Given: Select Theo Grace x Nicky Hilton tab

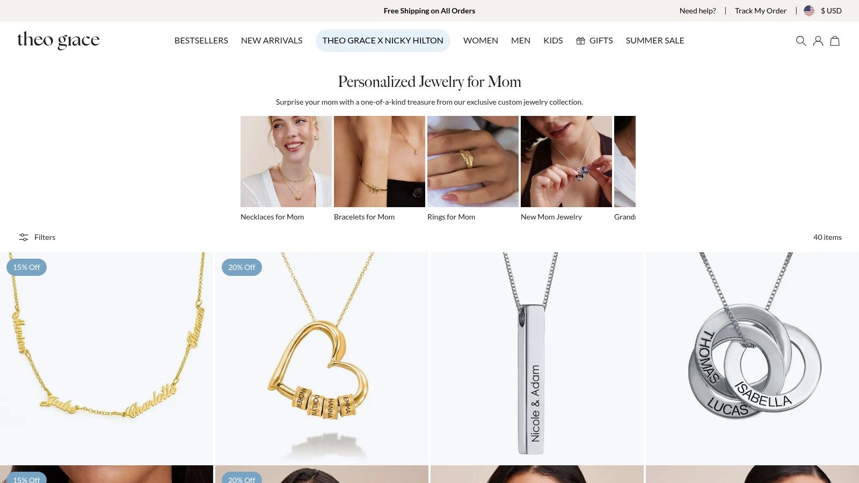Looking at the screenshot, I should pos(383,41).
